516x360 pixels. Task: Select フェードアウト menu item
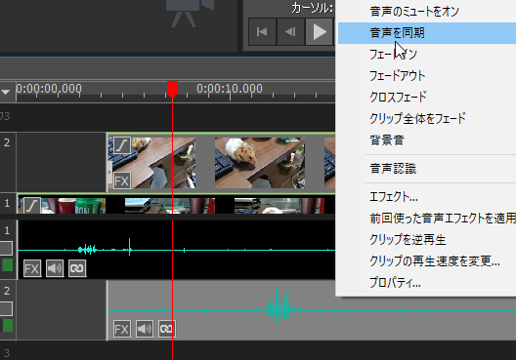pos(427,75)
